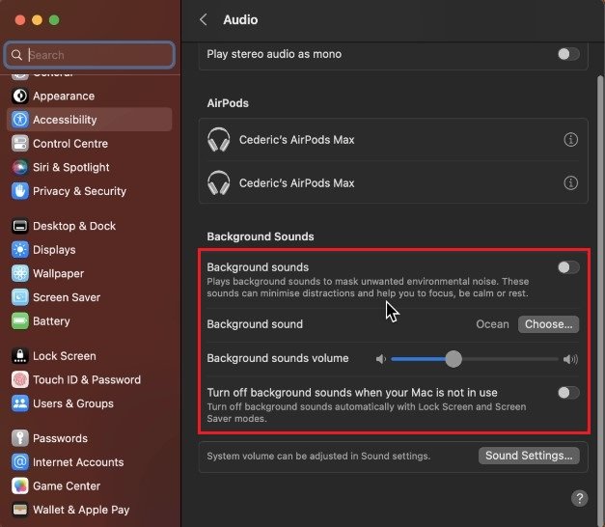Open Wallet & Apple Pay settings
The width and height of the screenshot is (605, 527).
81,510
